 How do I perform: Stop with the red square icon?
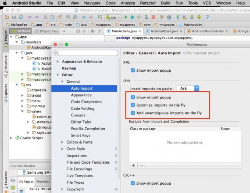pyautogui.click(x=153, y=17)
